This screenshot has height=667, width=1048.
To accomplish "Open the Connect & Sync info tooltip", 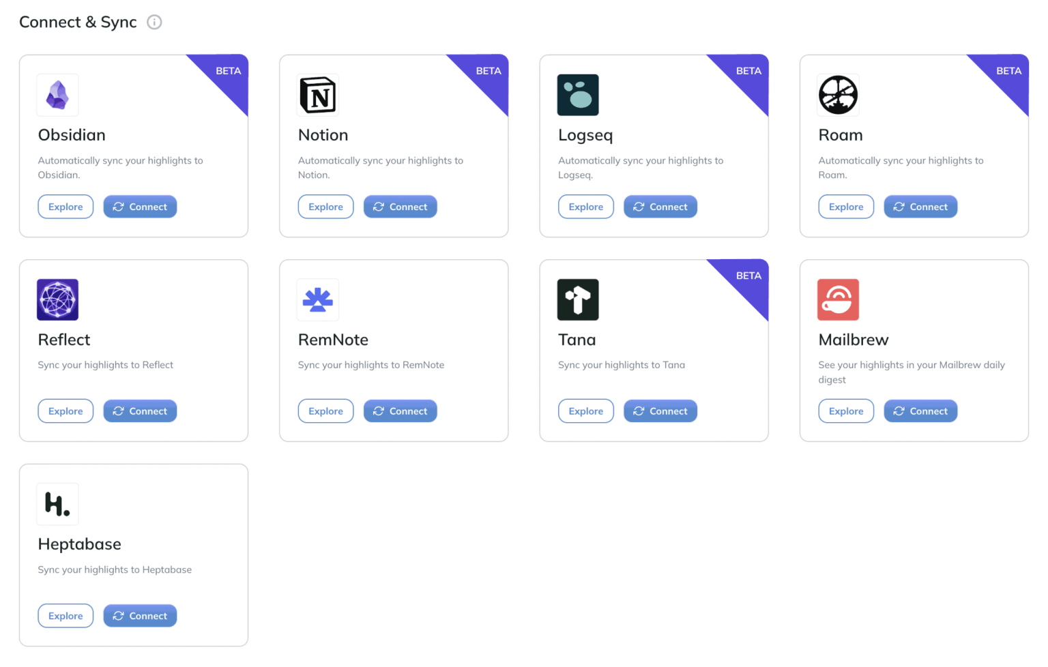I will (x=154, y=22).
